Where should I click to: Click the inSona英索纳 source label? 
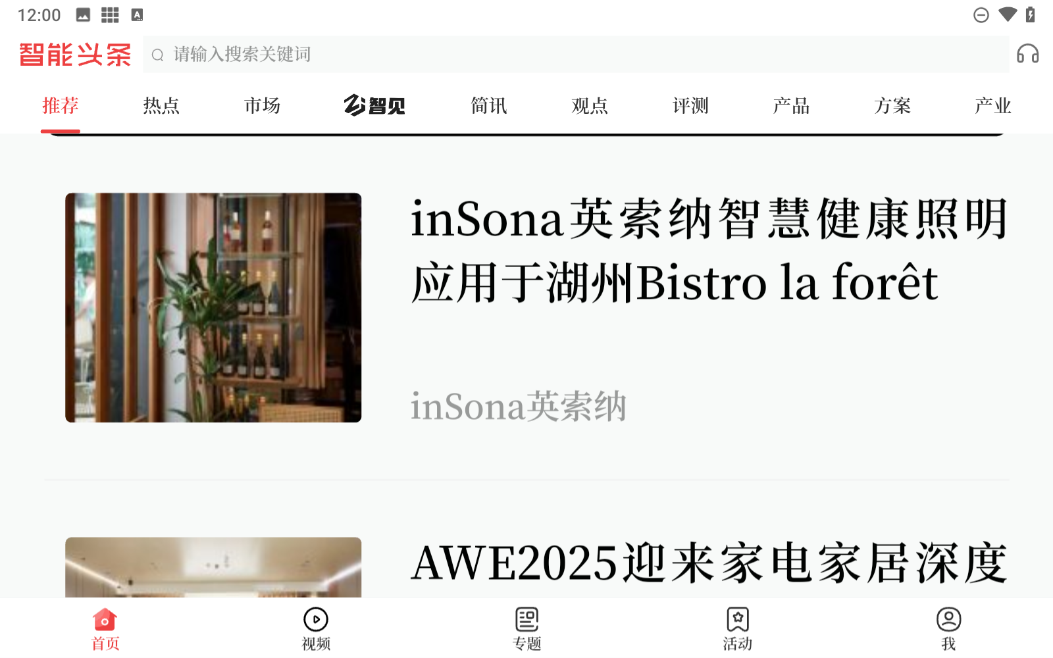pos(519,406)
